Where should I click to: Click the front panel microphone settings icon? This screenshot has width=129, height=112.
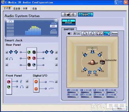(x=27, y=81)
